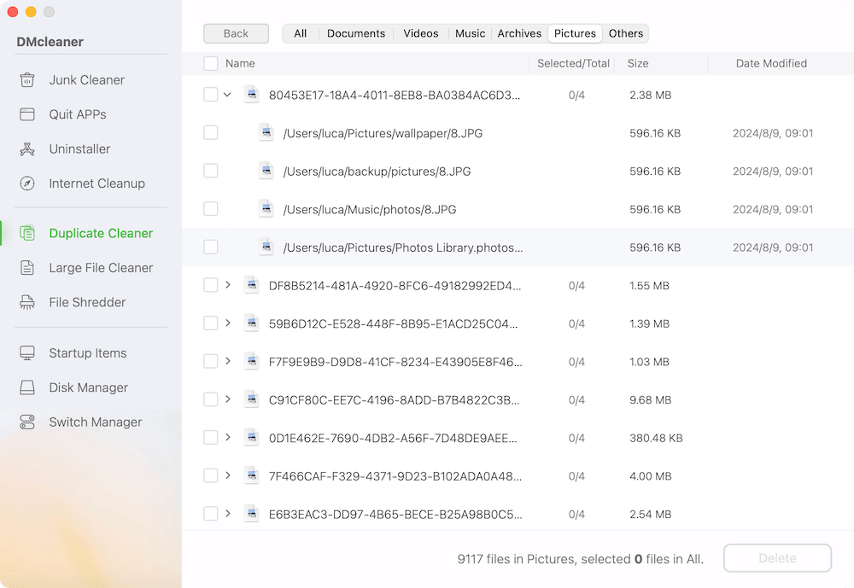Image resolution: width=854 pixels, height=588 pixels.
Task: Sort by the Size column header
Action: 638,63
